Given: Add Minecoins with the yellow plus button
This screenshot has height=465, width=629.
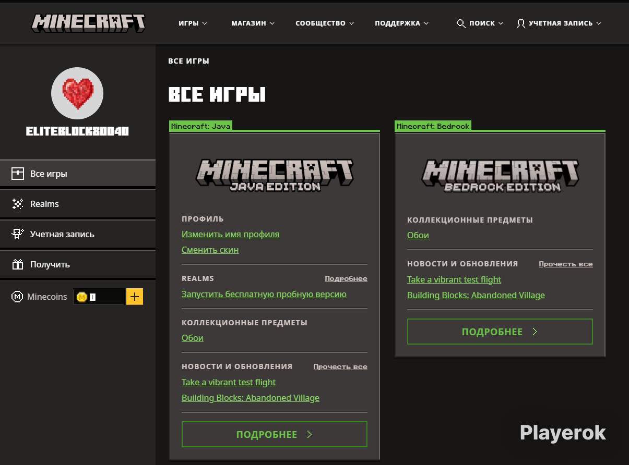Looking at the screenshot, I should tap(135, 297).
